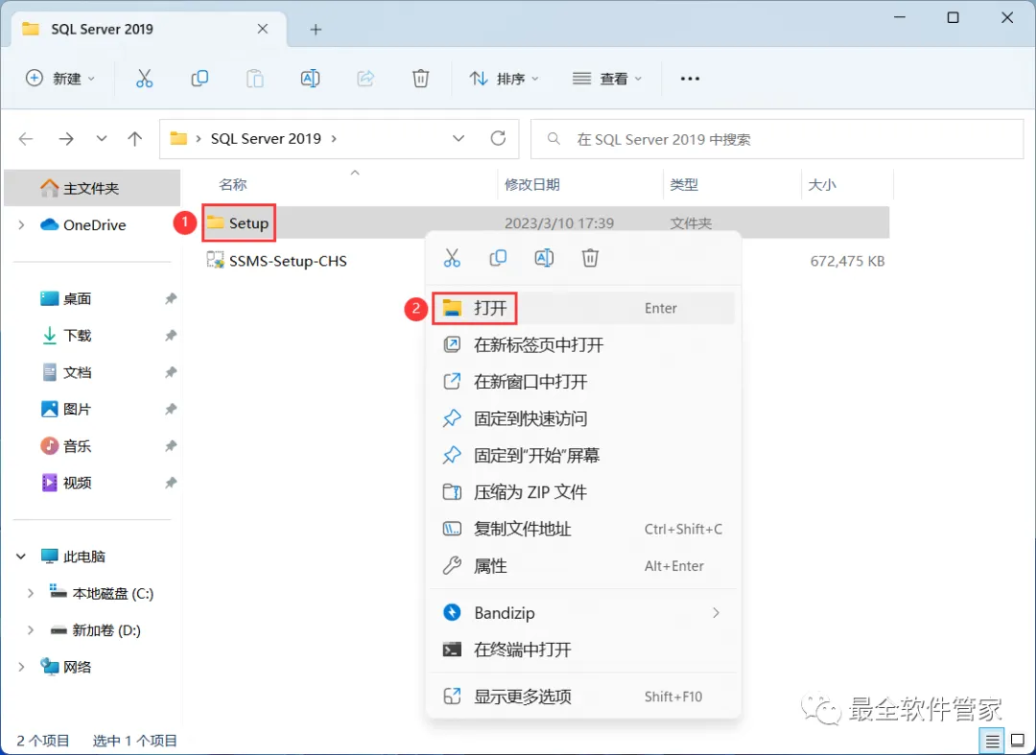
Task: Go back with the left arrow
Action: [x=26, y=139]
